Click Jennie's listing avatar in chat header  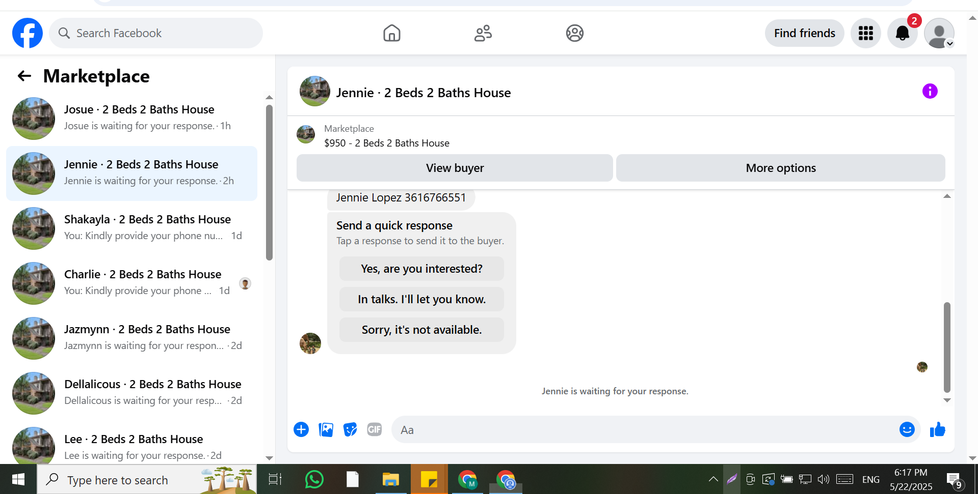pyautogui.click(x=314, y=91)
